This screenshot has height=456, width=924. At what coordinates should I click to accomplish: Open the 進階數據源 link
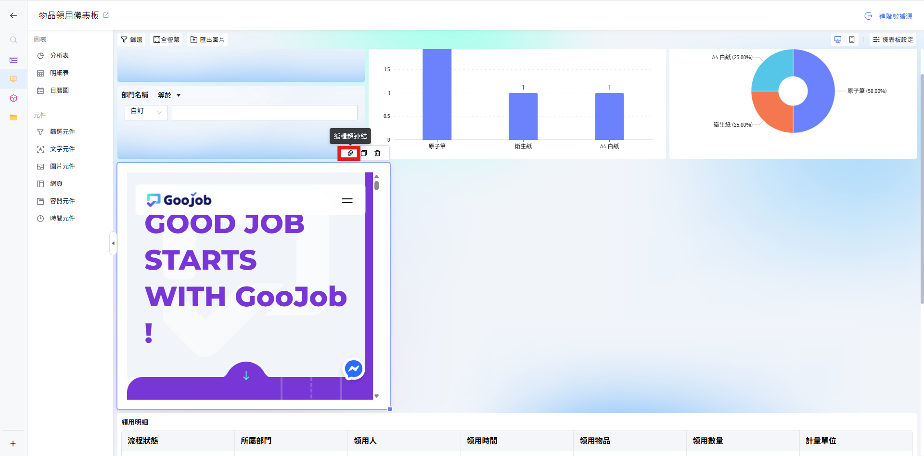[x=888, y=16]
